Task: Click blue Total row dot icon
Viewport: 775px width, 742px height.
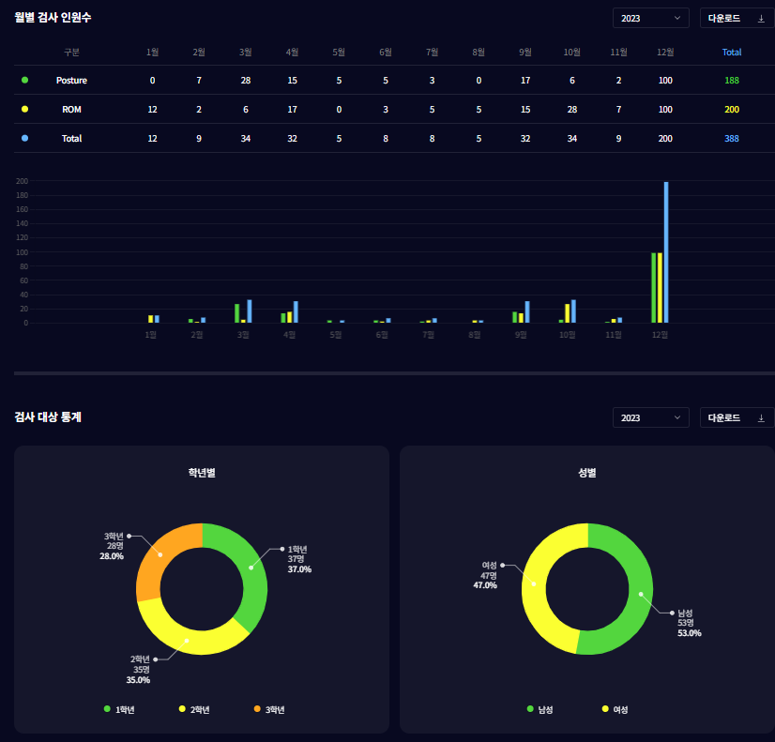Action: (x=24, y=139)
